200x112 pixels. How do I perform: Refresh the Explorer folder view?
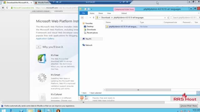[x=168, y=18]
